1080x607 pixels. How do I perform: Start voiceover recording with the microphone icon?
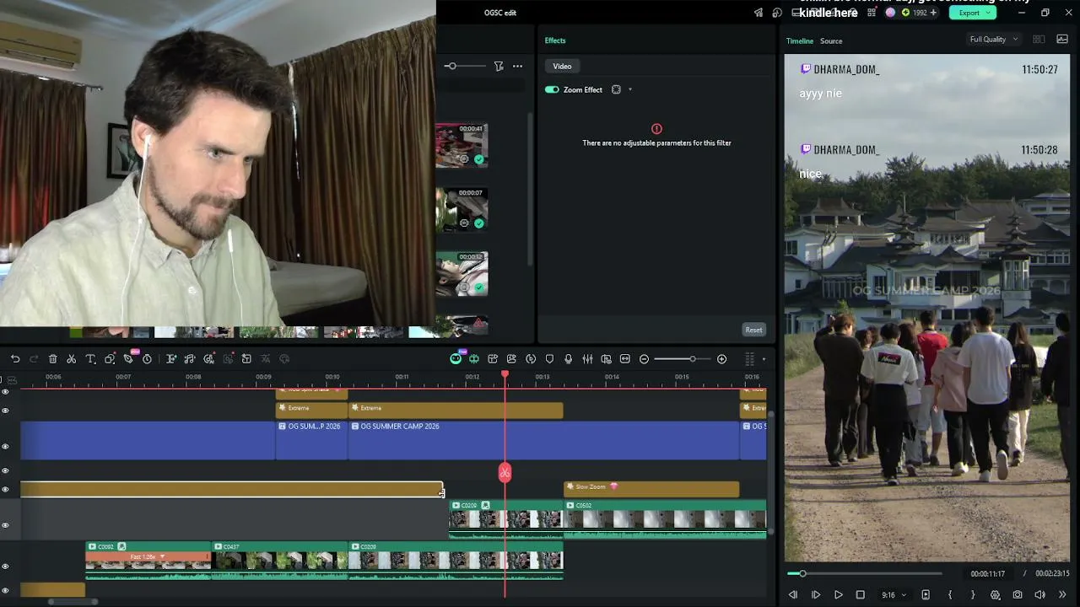568,359
